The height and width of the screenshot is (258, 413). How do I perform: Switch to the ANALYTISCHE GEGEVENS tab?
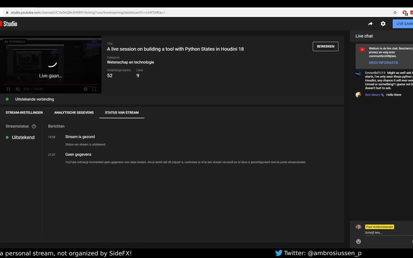(x=74, y=113)
